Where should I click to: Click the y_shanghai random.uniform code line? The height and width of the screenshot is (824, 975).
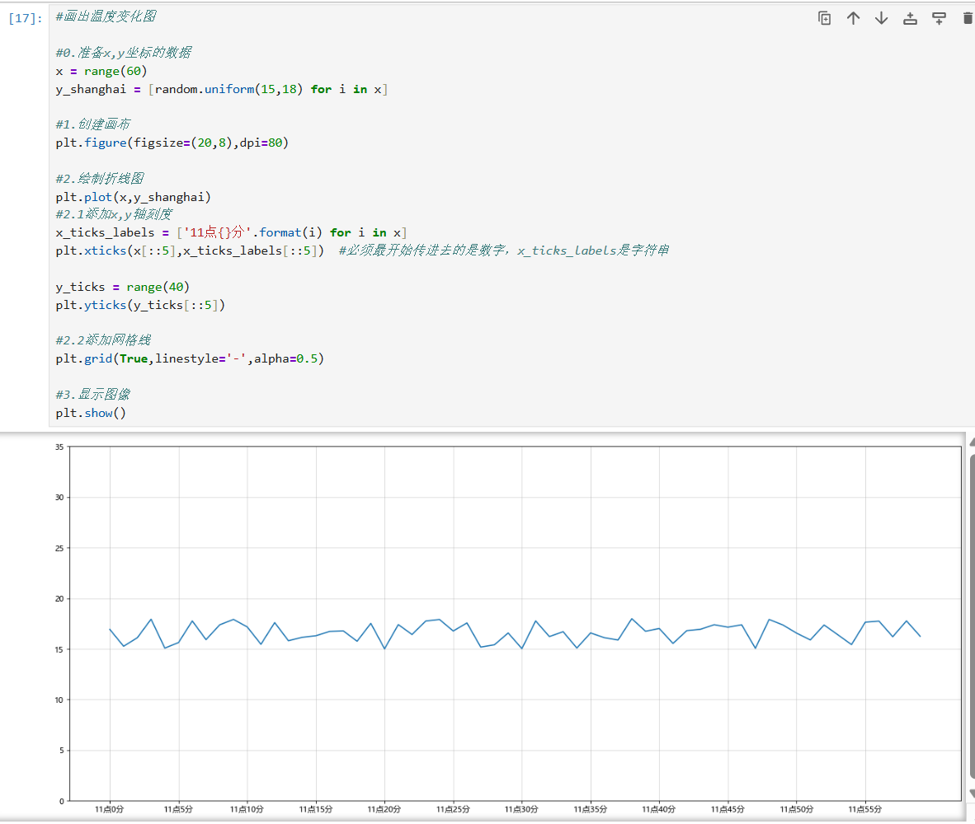click(x=221, y=89)
